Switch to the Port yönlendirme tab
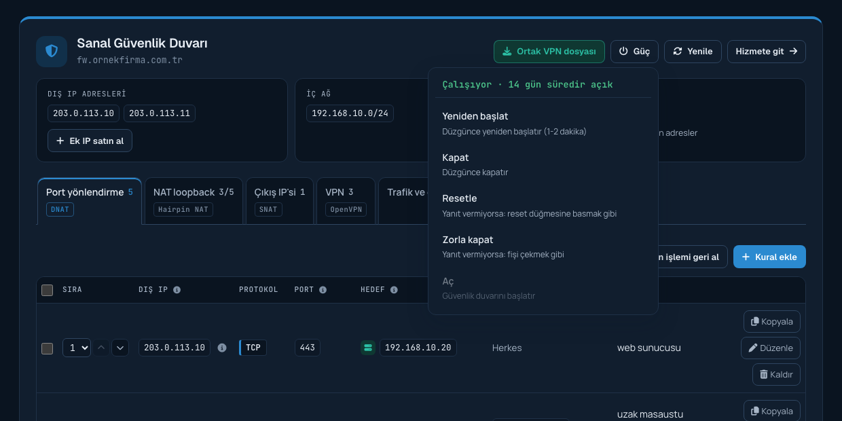 point(90,201)
